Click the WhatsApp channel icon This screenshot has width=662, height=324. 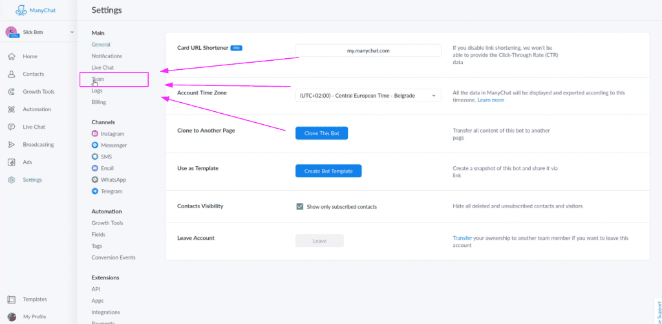coord(95,180)
